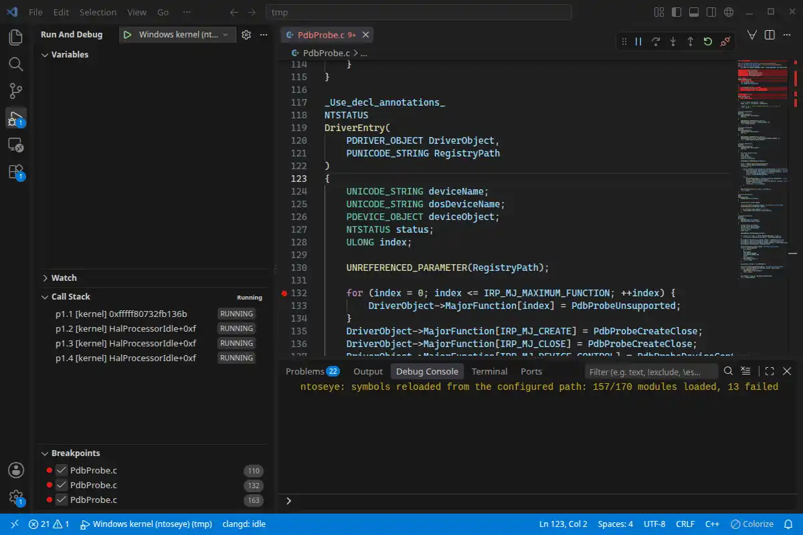The height and width of the screenshot is (535, 803).
Task: Click Windows kernel (ntoseye) in status bar
Action: tap(146, 524)
